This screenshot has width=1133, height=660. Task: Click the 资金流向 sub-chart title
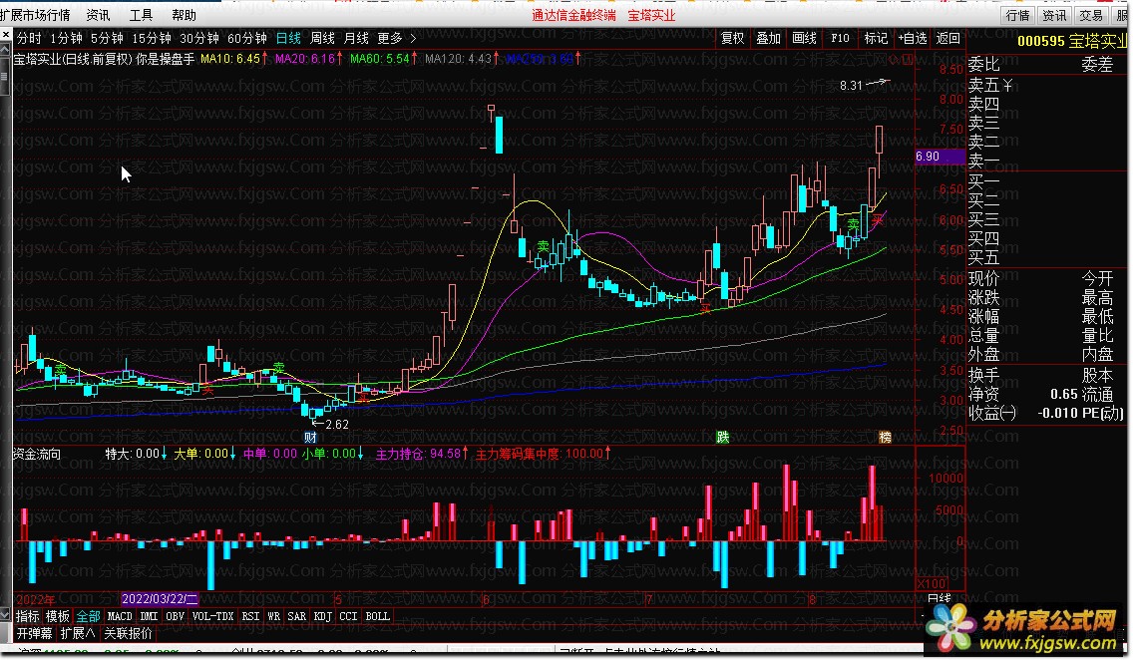point(37,454)
